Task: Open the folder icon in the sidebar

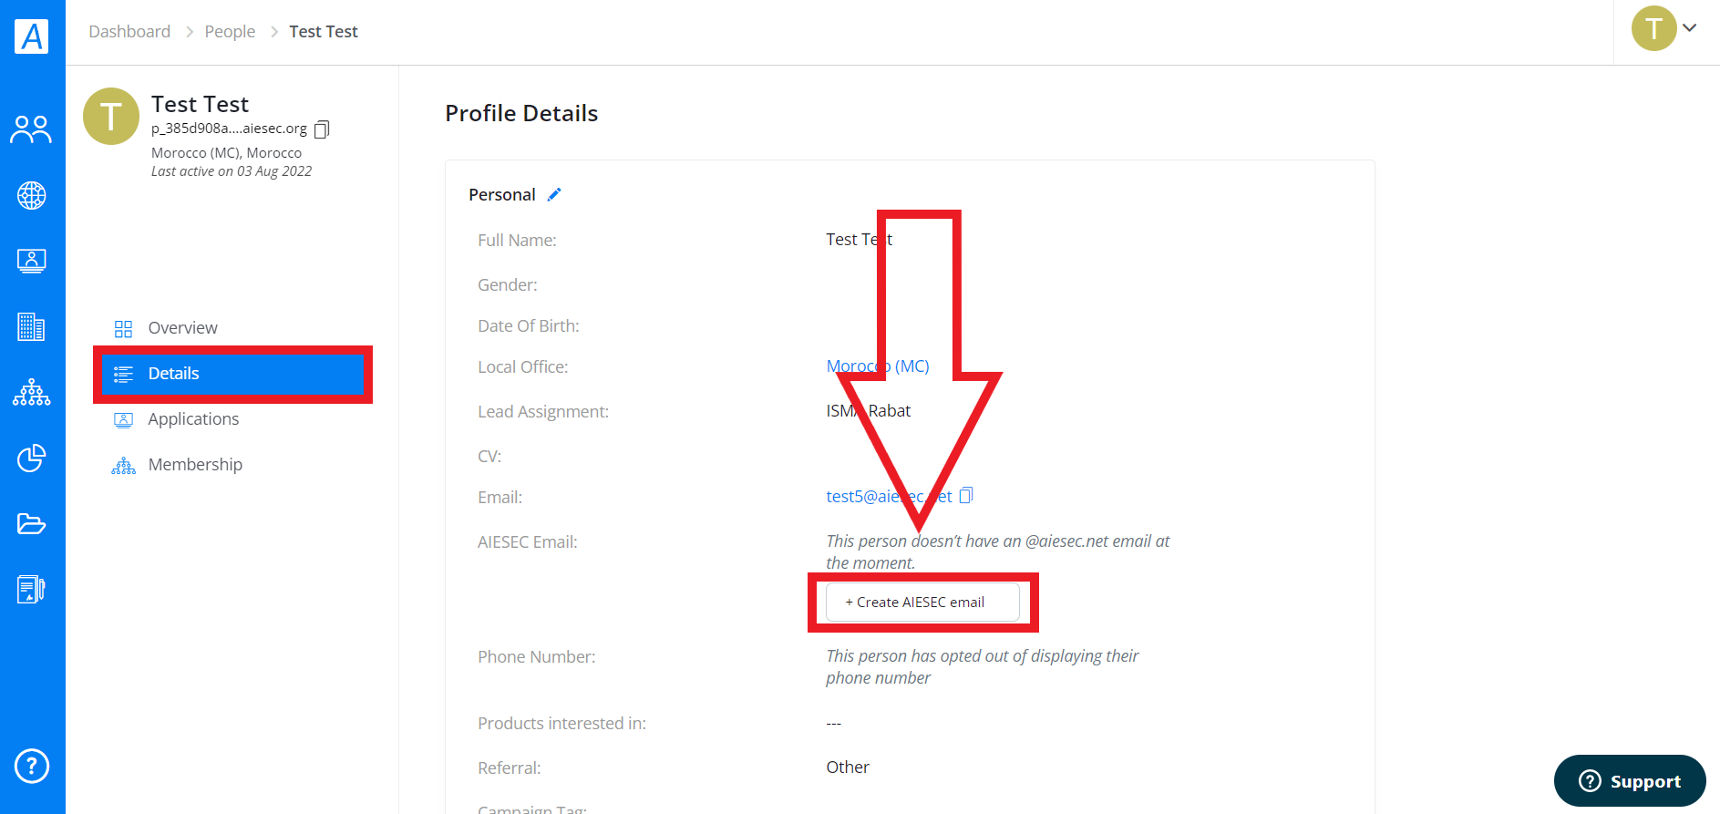Action: point(31,523)
